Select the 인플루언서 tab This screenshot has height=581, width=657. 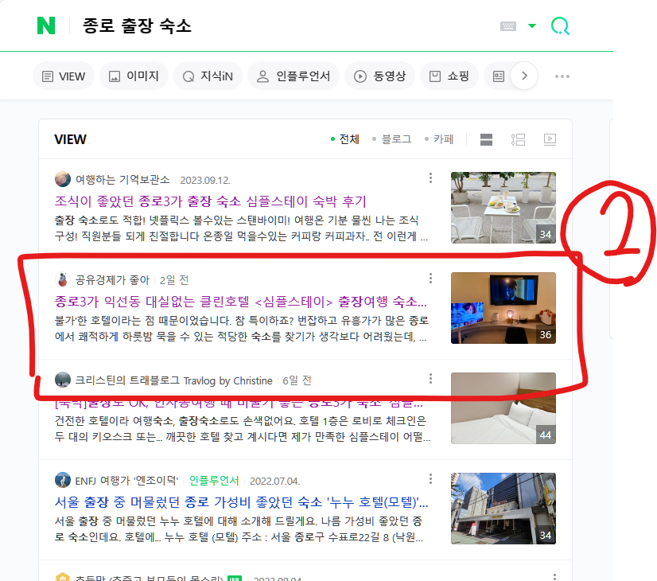294,76
